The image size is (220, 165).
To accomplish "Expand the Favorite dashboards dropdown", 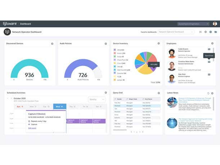I will click(176, 32).
